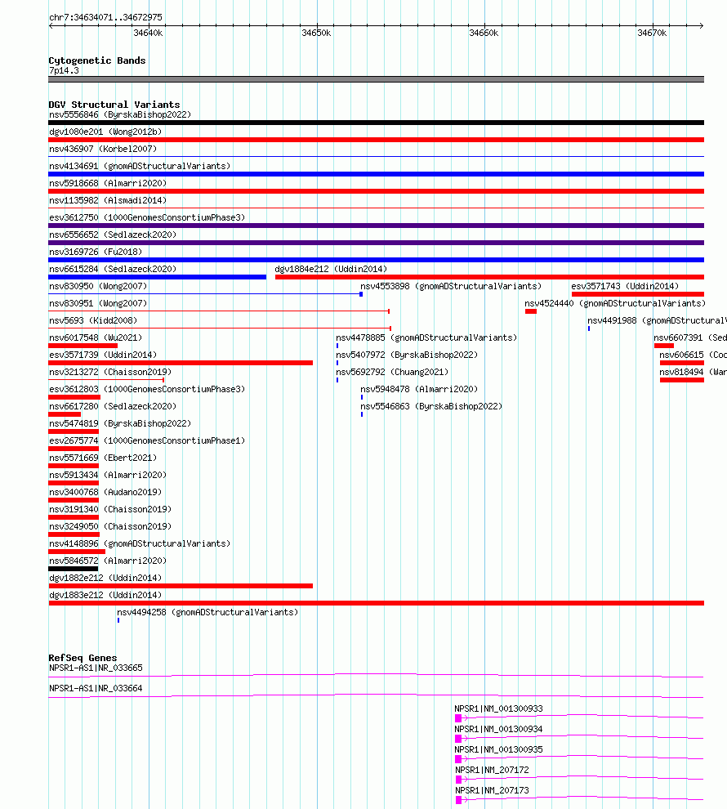Select nsv4553898 (gnomADStructuralVariants) label
727x809 pixels.
451,286
